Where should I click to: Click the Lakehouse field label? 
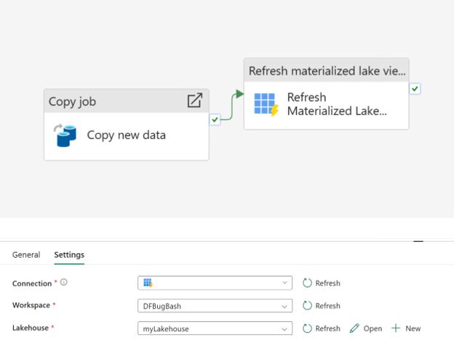(x=31, y=328)
